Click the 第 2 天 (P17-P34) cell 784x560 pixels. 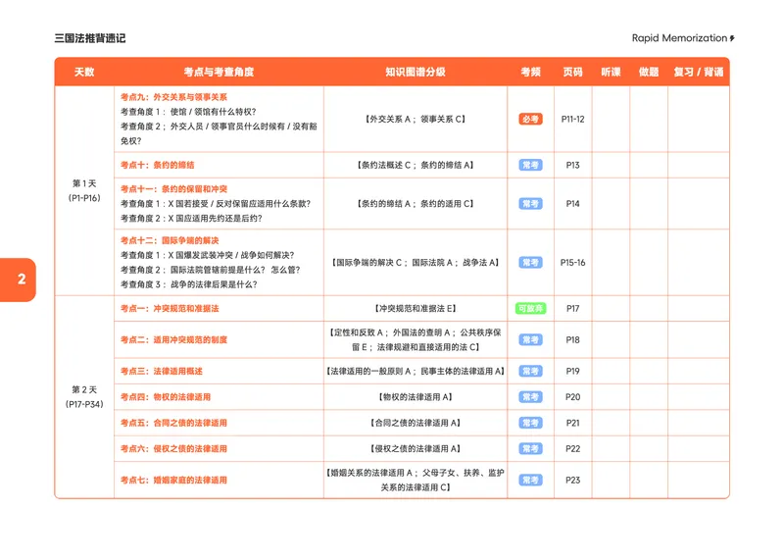coord(84,397)
